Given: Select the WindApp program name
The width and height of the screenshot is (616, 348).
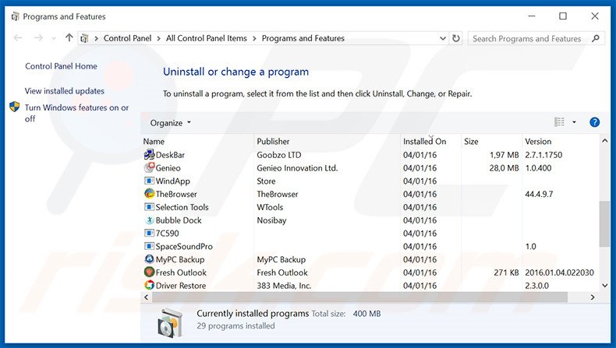Looking at the screenshot, I should coord(173,181).
